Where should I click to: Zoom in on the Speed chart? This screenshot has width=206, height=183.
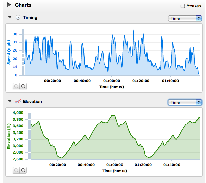[x=16, y=86]
